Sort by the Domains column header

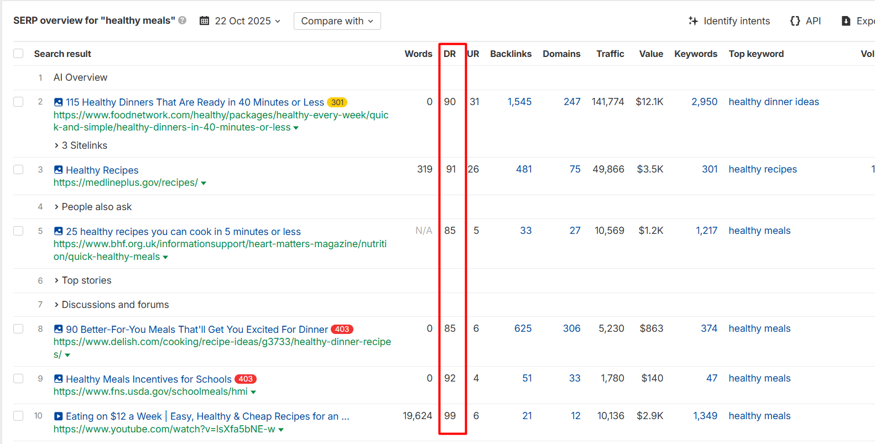coord(561,54)
